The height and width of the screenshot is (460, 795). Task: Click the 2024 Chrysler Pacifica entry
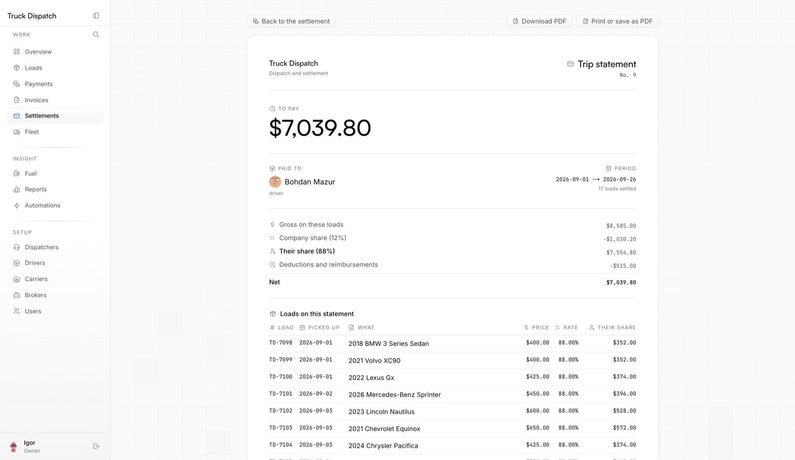383,446
